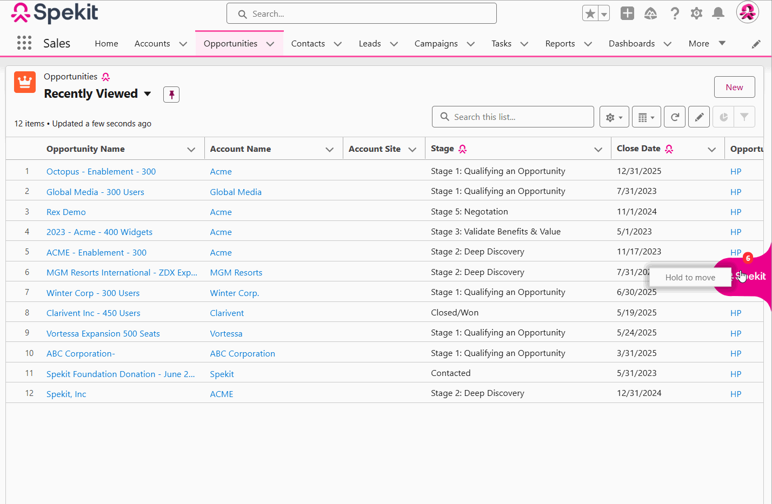Viewport: 772px width, 504px height.
Task: Expand the Opportunities tab chevron
Action: (x=270, y=44)
